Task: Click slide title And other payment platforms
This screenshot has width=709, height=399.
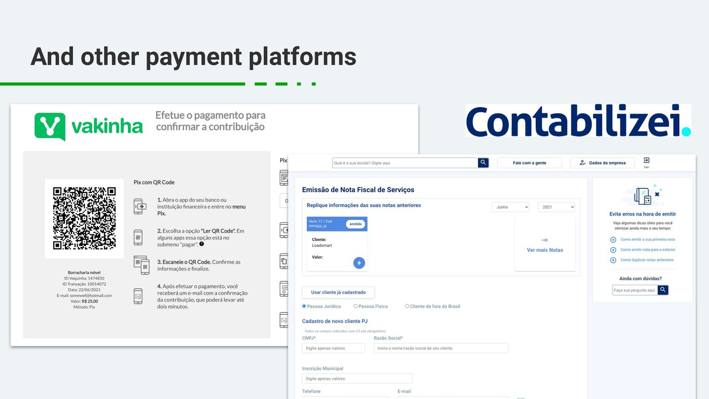Action: (x=193, y=56)
